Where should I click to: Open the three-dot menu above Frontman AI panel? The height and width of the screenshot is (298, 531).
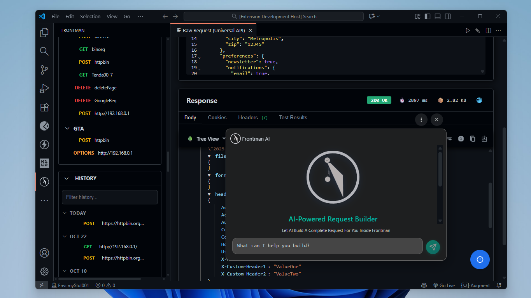coord(421,120)
